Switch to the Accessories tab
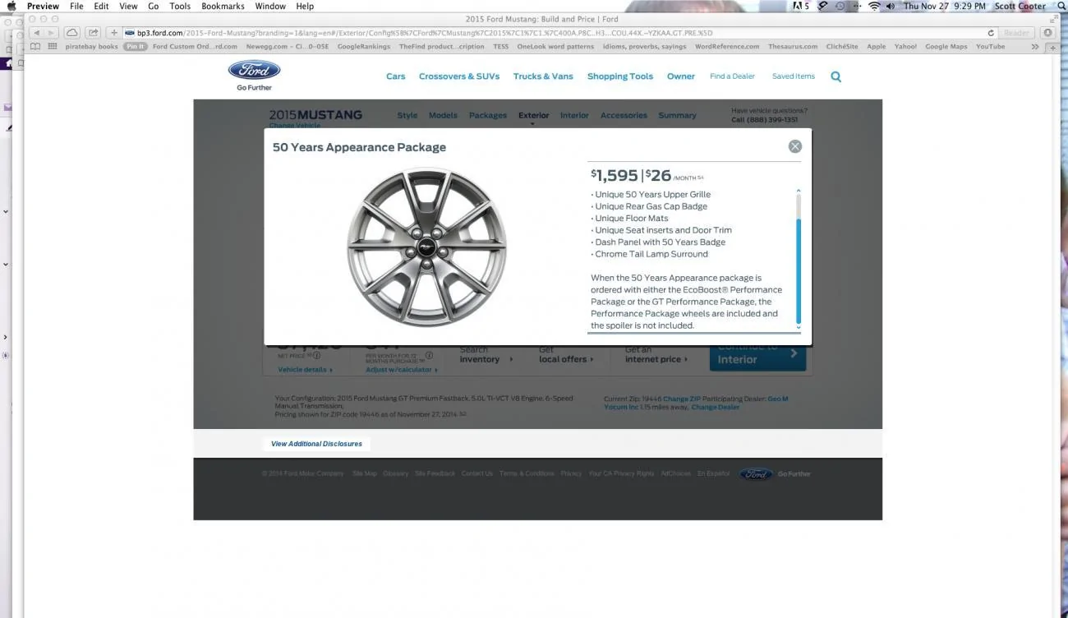This screenshot has width=1068, height=618. coord(624,116)
